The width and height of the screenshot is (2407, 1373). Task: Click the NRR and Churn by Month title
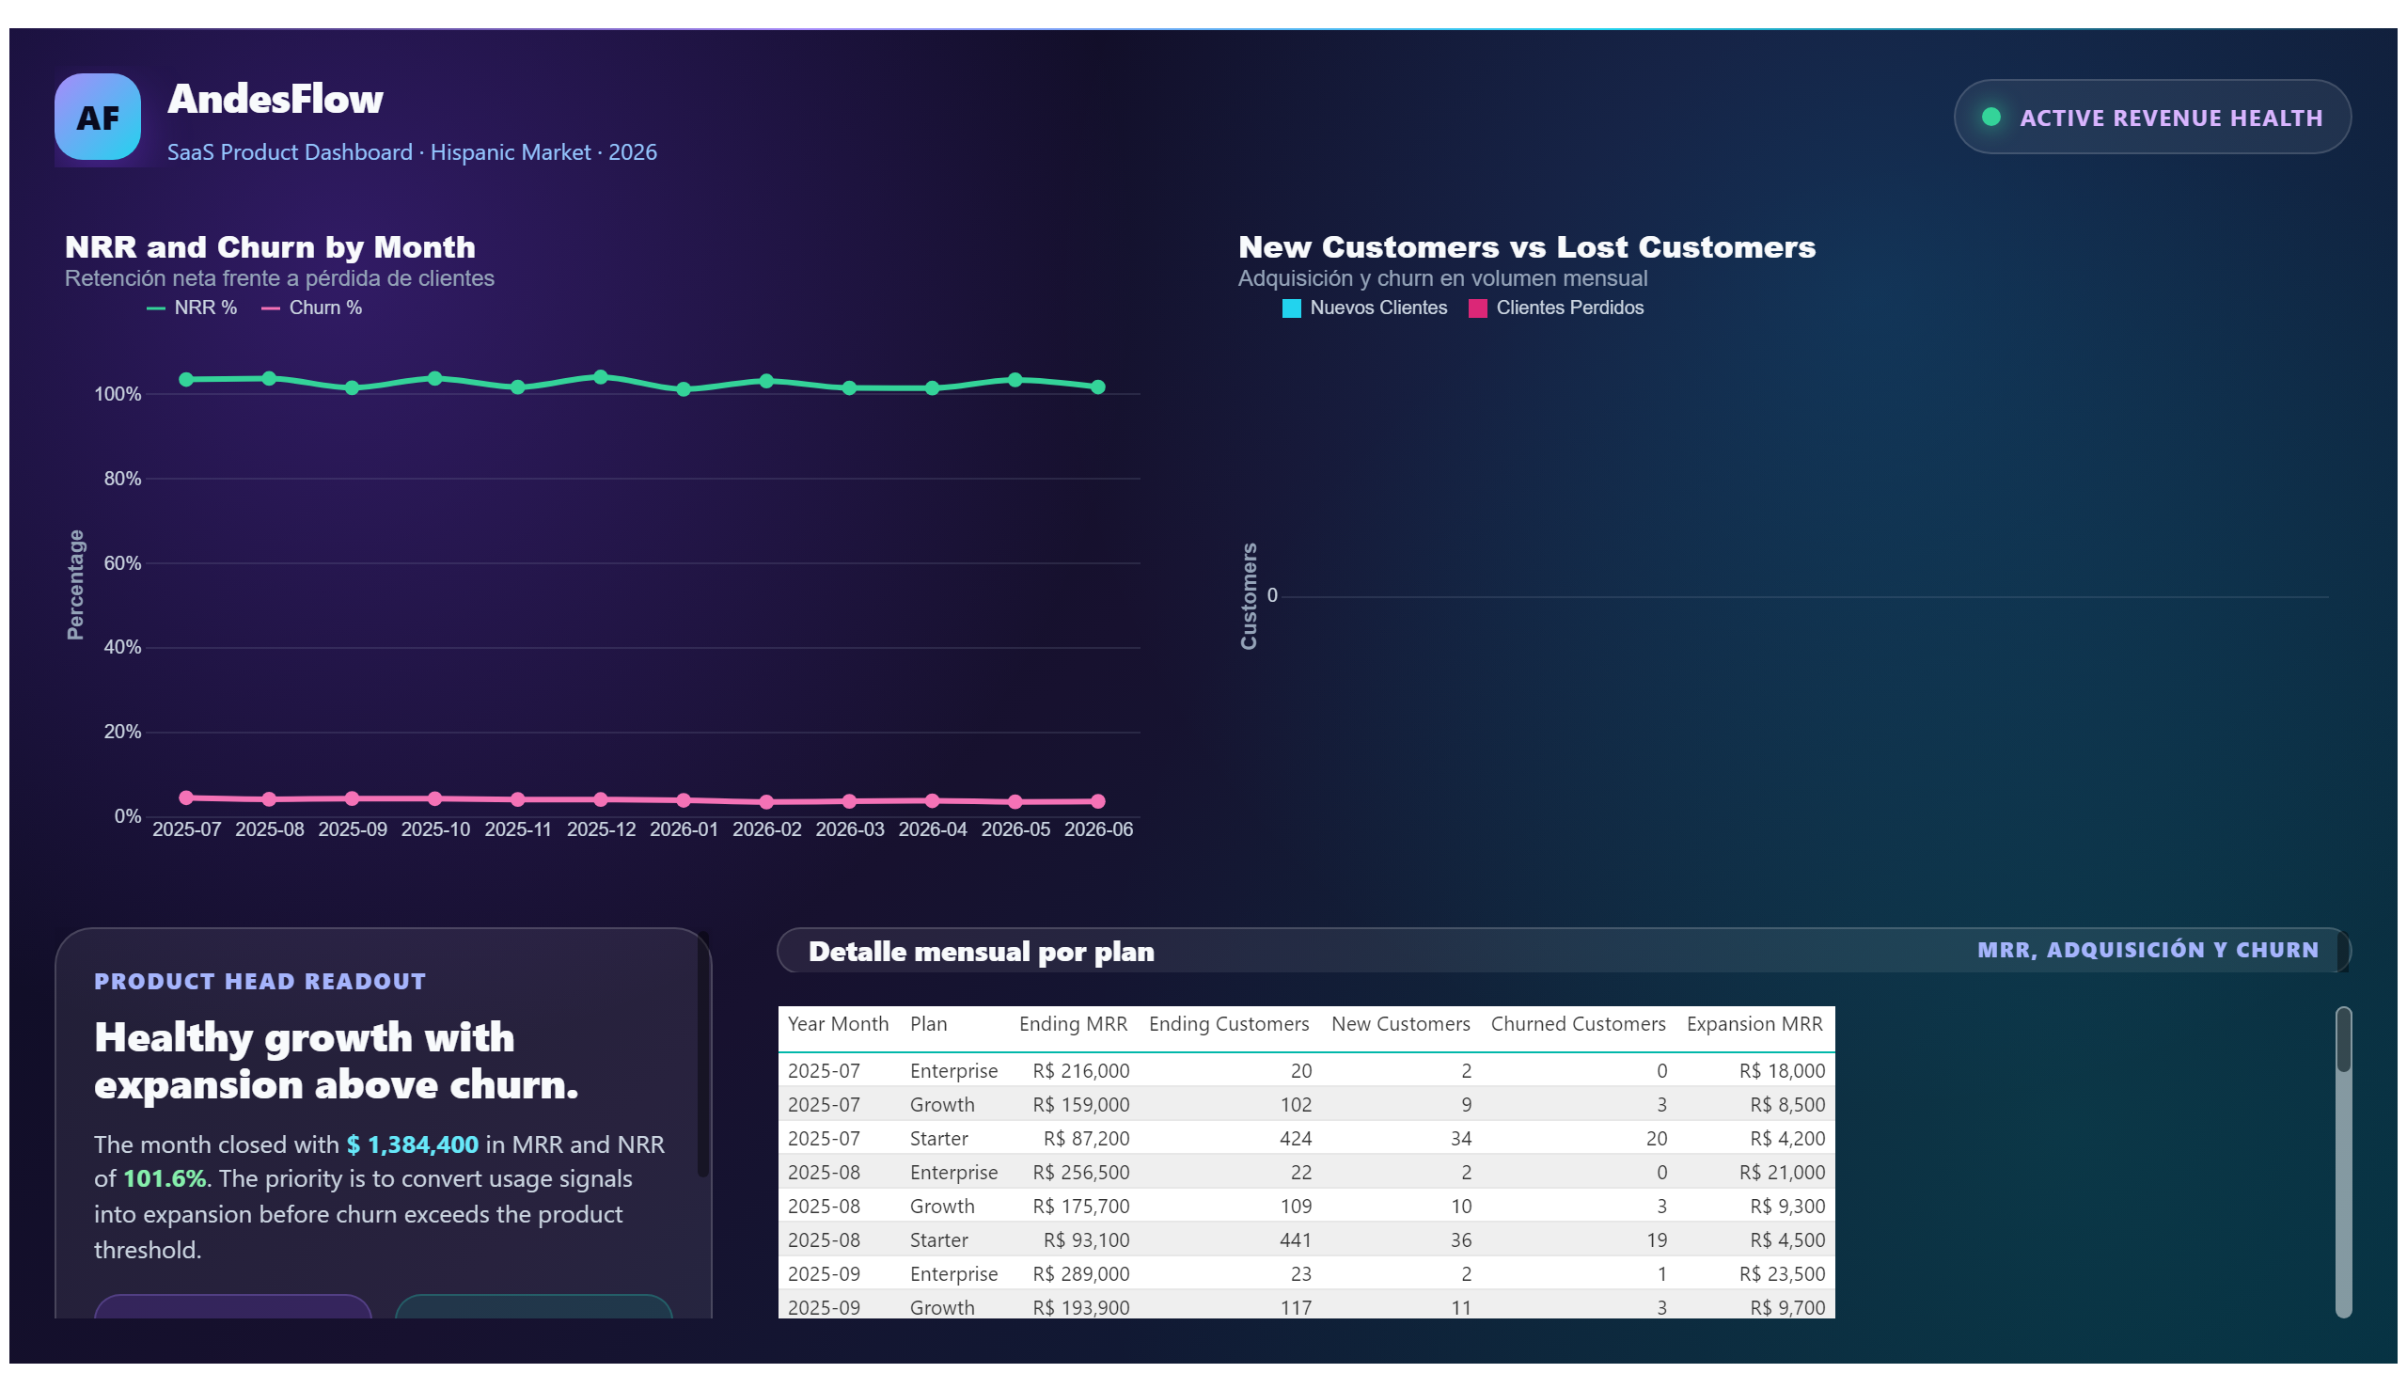[270, 247]
